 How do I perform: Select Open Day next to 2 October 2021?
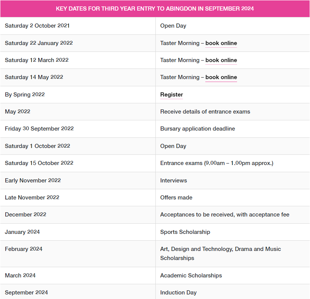(173, 26)
